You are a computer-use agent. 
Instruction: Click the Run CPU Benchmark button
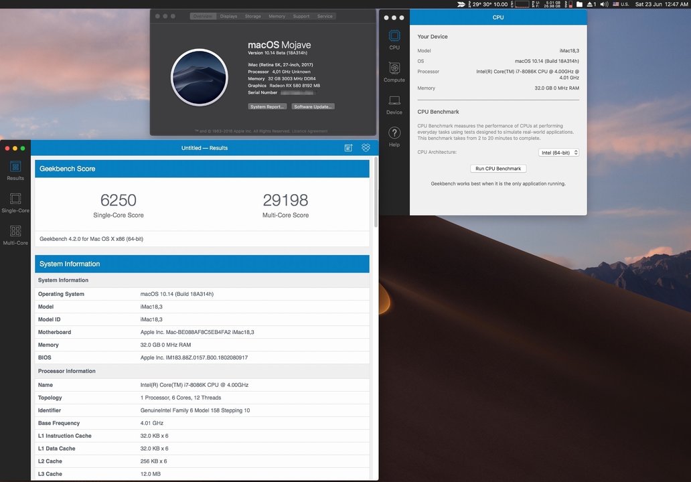[498, 169]
